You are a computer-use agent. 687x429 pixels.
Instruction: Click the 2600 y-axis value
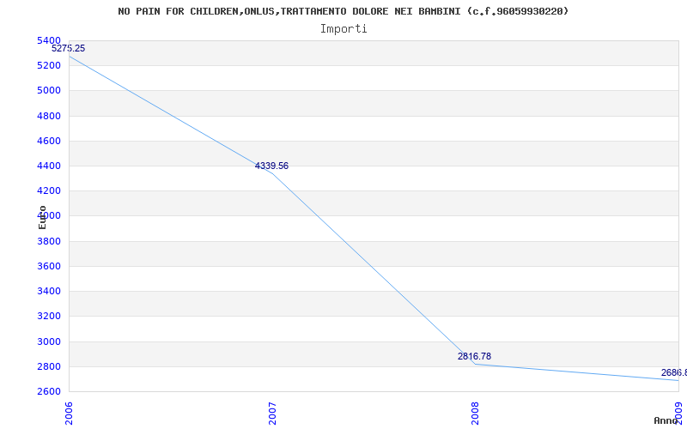tap(49, 391)
